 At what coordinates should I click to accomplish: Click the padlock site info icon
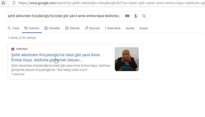(14, 3)
